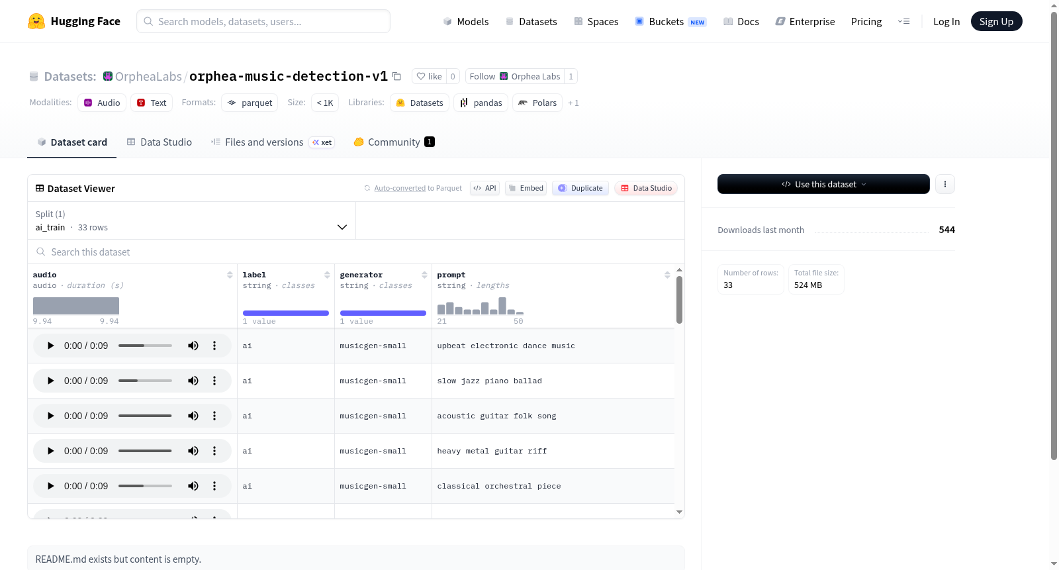Viewport: 1059px width, 570px height.
Task: Open audio options for acoustic guitar folk row
Action: 214,416
